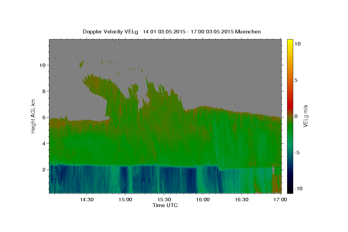This screenshot has height=232, width=348.
Task: Click the '16:30' time axis label
Action: (x=241, y=200)
